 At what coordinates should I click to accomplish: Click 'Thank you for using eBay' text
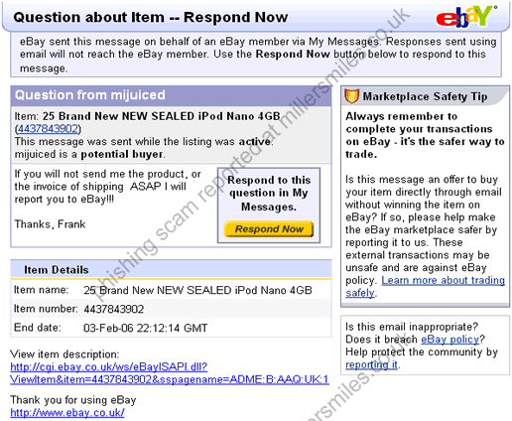tap(73, 400)
